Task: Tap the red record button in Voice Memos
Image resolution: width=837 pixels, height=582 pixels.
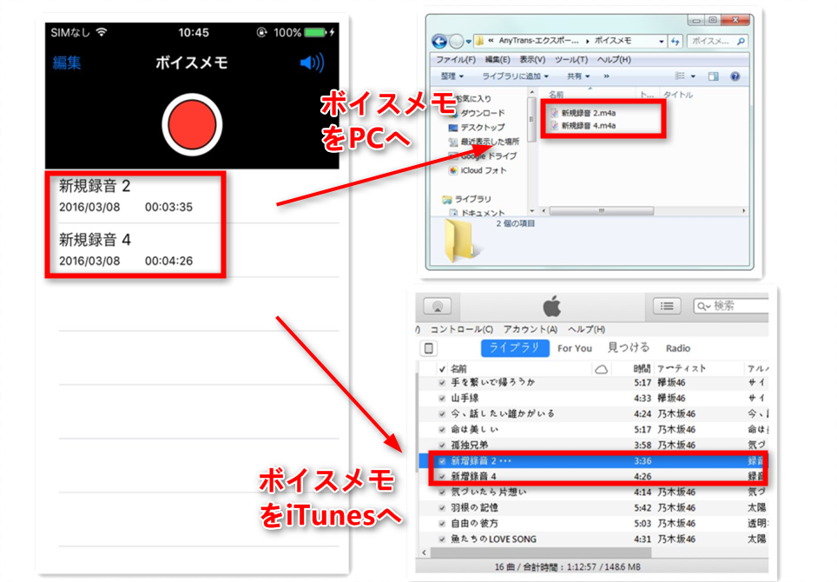Action: (192, 124)
